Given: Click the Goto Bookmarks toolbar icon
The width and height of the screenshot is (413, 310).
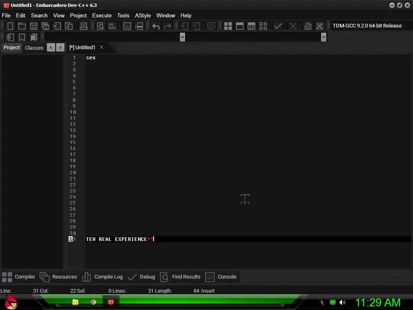Looking at the screenshot, I should point(34,37).
